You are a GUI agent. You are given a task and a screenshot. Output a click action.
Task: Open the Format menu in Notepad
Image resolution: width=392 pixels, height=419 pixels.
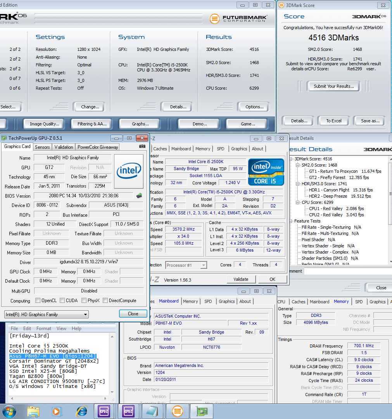coord(43,329)
